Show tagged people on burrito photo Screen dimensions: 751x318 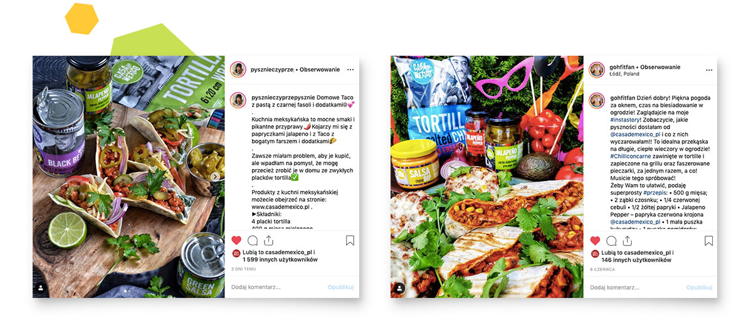tap(400, 288)
